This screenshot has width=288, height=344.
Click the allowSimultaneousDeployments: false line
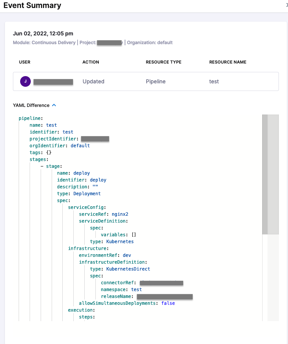point(127,303)
